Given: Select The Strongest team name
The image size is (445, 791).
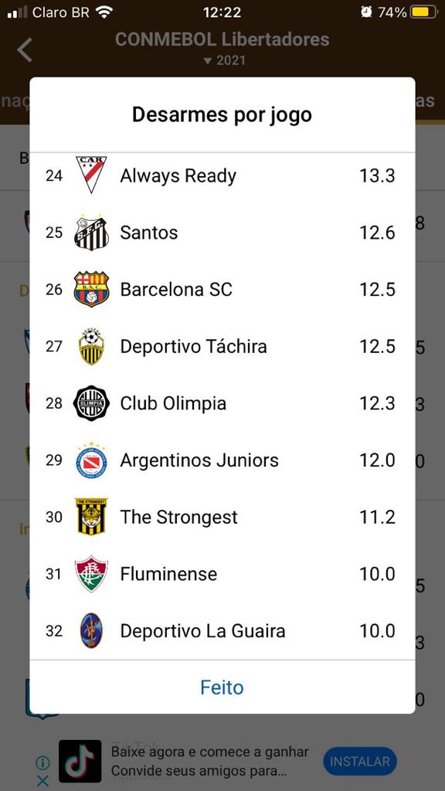Looking at the screenshot, I should (178, 517).
